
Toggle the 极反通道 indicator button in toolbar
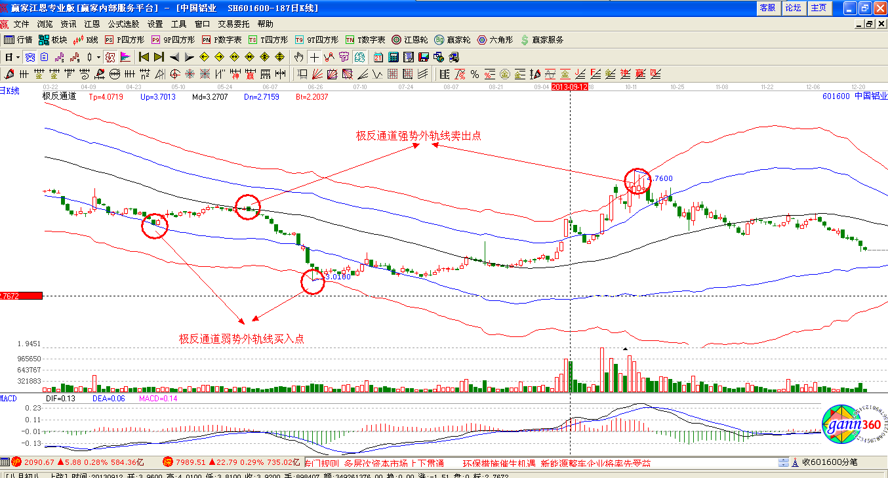pyautogui.click(x=110, y=57)
